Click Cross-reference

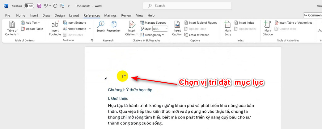click(x=197, y=35)
